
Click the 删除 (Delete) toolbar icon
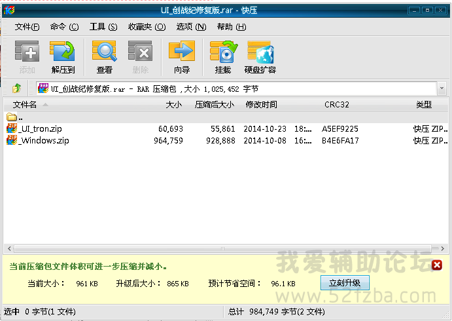[140, 57]
